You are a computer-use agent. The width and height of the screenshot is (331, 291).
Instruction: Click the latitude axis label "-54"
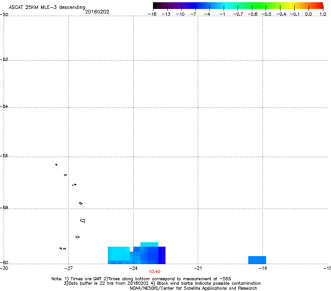(4, 106)
